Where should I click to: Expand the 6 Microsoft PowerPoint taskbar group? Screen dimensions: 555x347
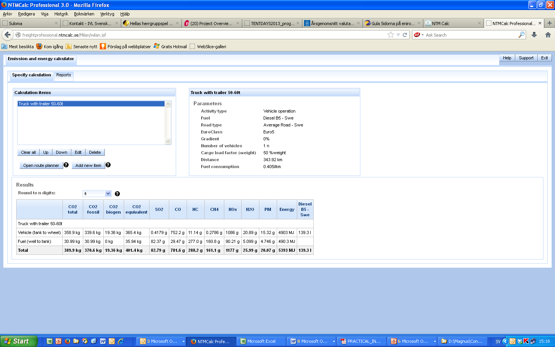435,341
